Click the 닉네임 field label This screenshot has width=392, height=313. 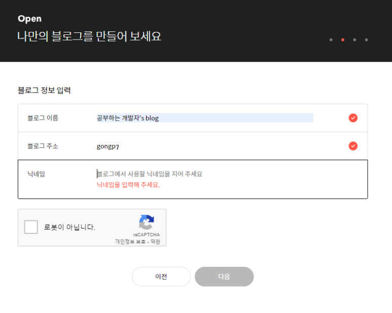(36, 174)
